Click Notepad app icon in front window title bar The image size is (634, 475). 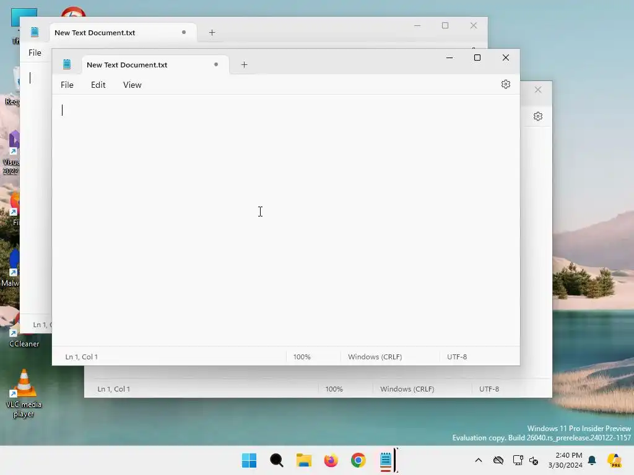coord(67,64)
